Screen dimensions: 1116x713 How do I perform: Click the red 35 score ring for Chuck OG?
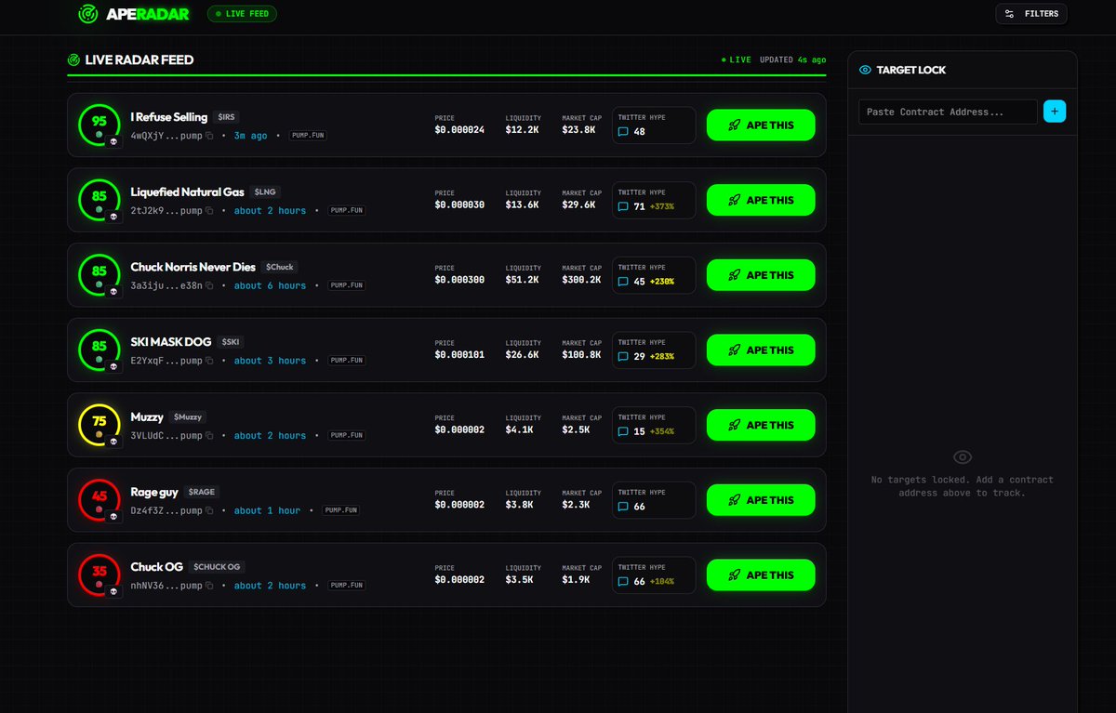click(x=100, y=575)
